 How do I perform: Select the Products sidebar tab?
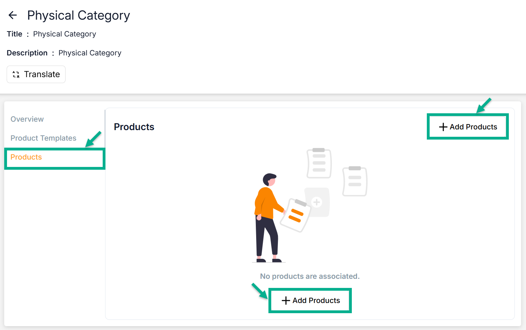click(x=26, y=157)
